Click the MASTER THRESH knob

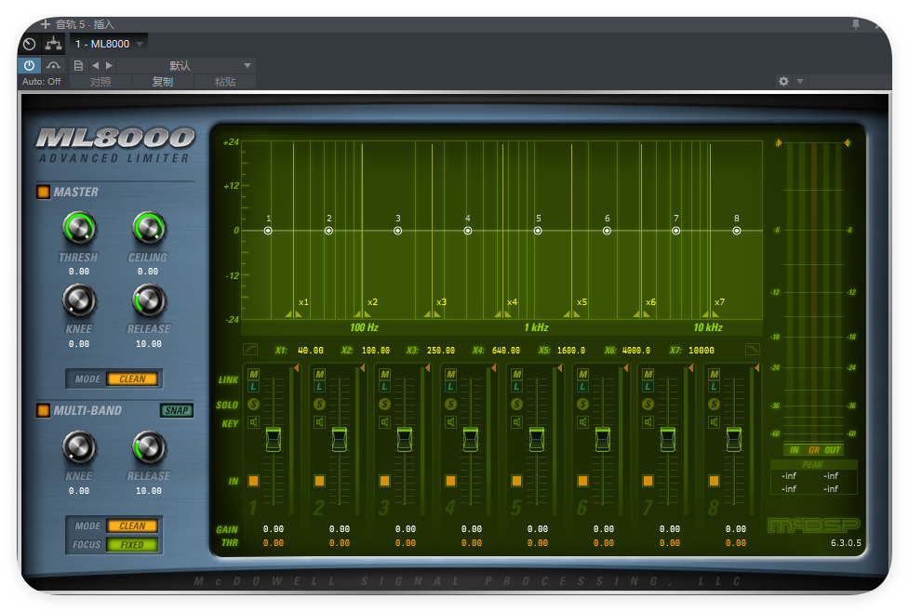click(79, 228)
